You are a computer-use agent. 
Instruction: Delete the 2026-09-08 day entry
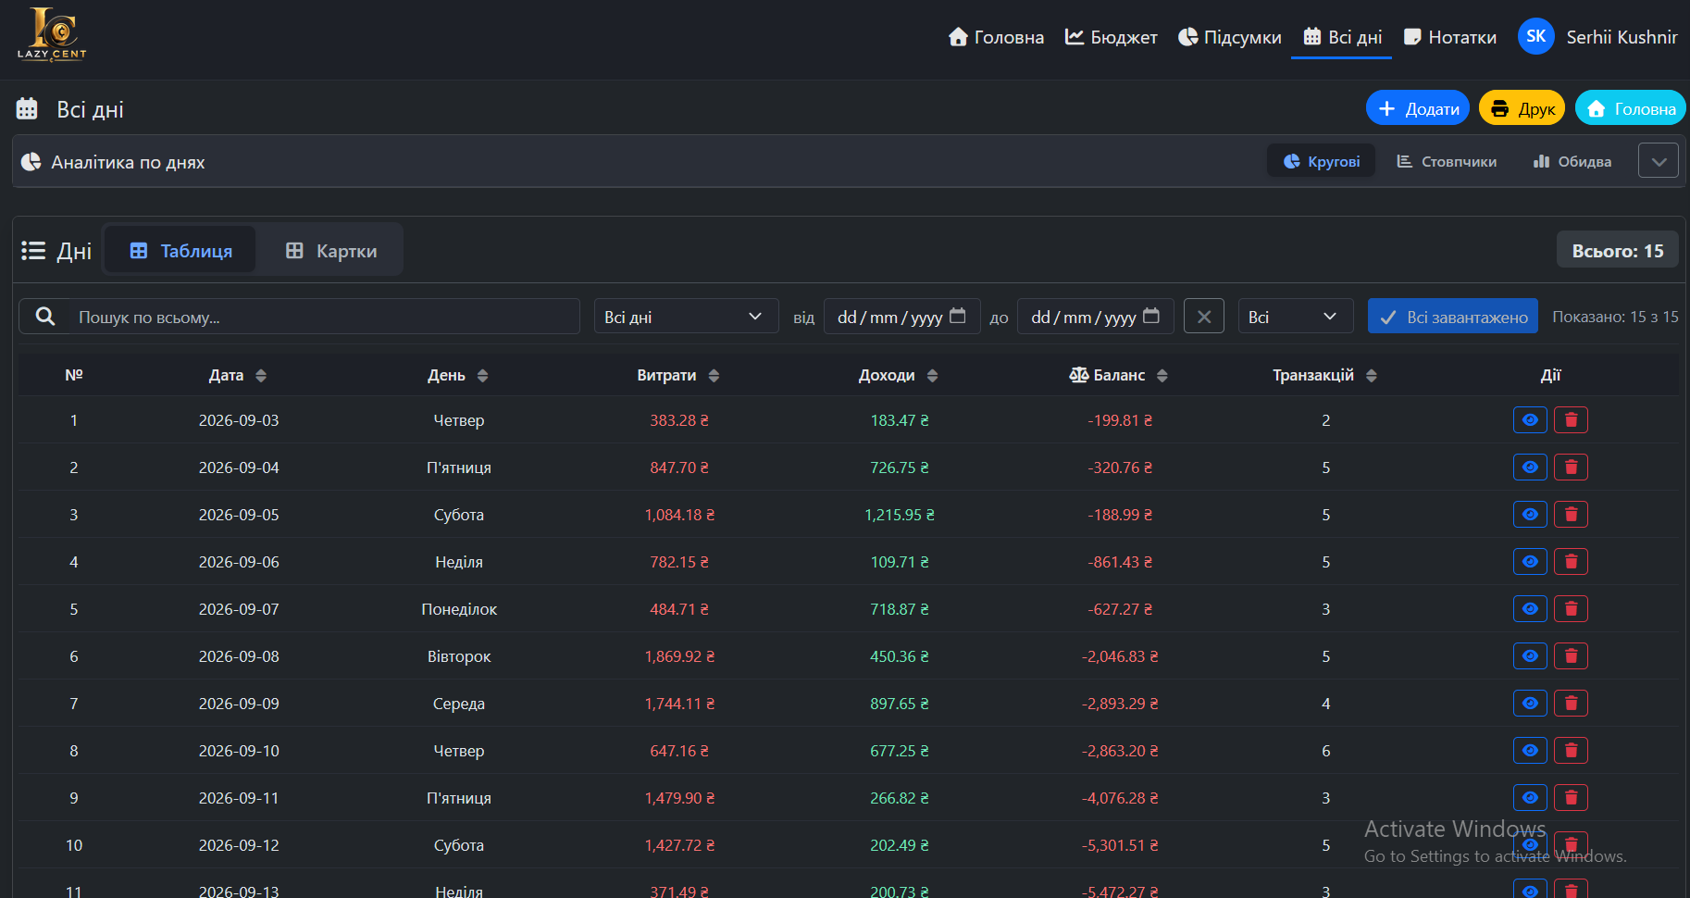(x=1571, y=656)
